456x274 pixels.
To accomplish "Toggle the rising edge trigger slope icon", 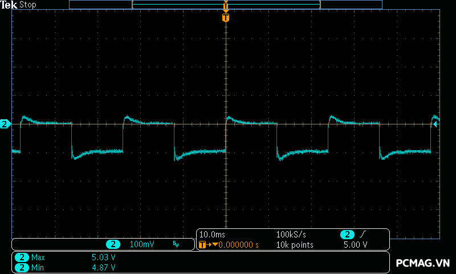I will pos(363,235).
